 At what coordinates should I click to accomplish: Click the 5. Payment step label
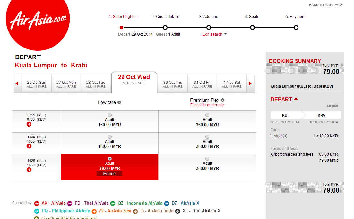click(295, 16)
